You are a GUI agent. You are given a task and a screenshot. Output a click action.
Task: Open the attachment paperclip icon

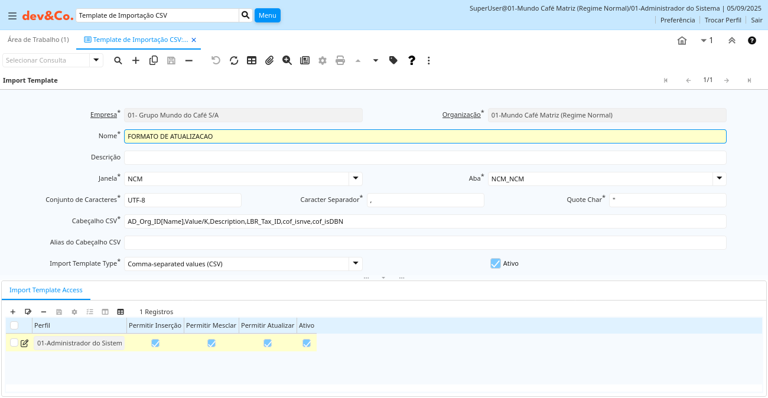269,60
